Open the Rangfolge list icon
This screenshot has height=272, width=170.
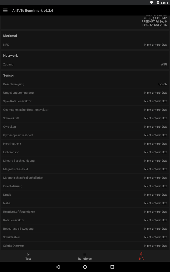pos(85,254)
